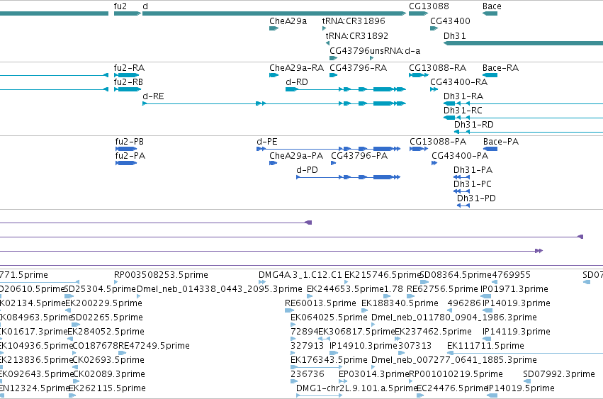
Task: Click EST label EK237462.5prime
Action: click(x=433, y=332)
